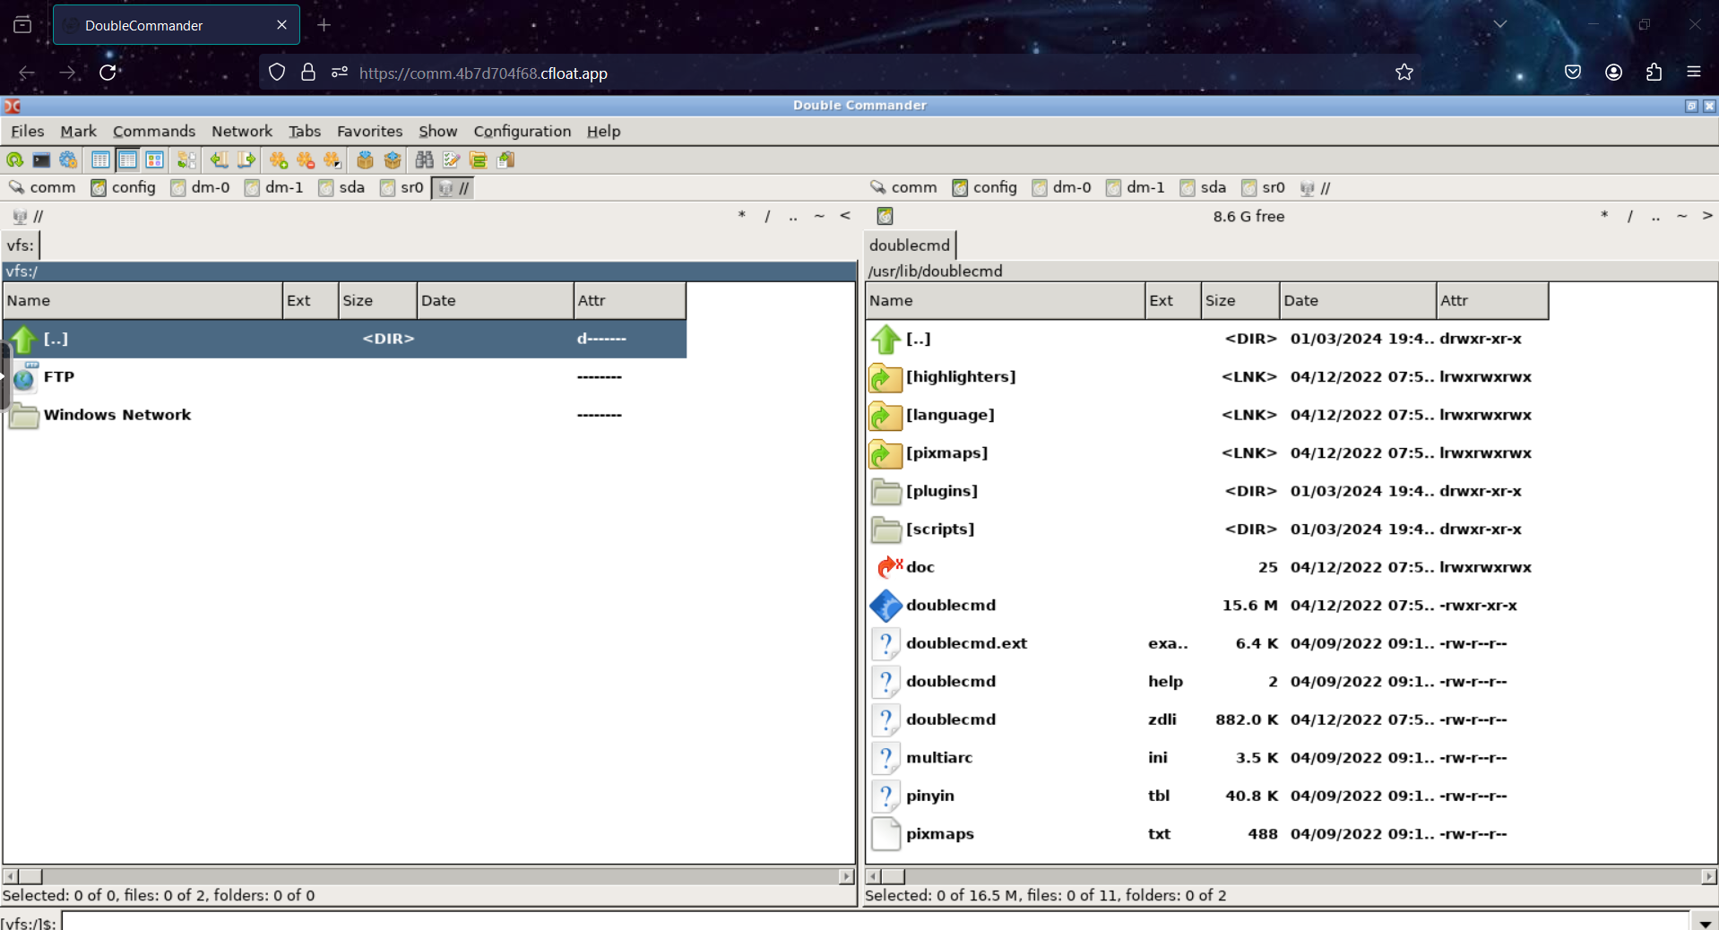Select right panel sr0 drive button
The height and width of the screenshot is (930, 1719).
pyautogui.click(x=1263, y=187)
